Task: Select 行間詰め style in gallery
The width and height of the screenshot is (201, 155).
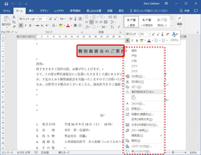Action: point(147,22)
